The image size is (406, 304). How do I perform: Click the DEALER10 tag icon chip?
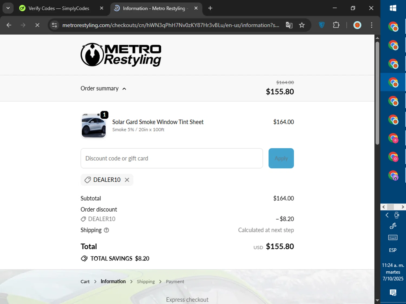[x=88, y=180]
